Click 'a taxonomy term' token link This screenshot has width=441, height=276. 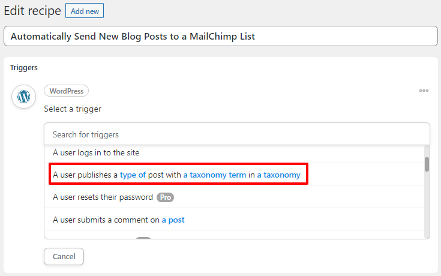(x=215, y=175)
